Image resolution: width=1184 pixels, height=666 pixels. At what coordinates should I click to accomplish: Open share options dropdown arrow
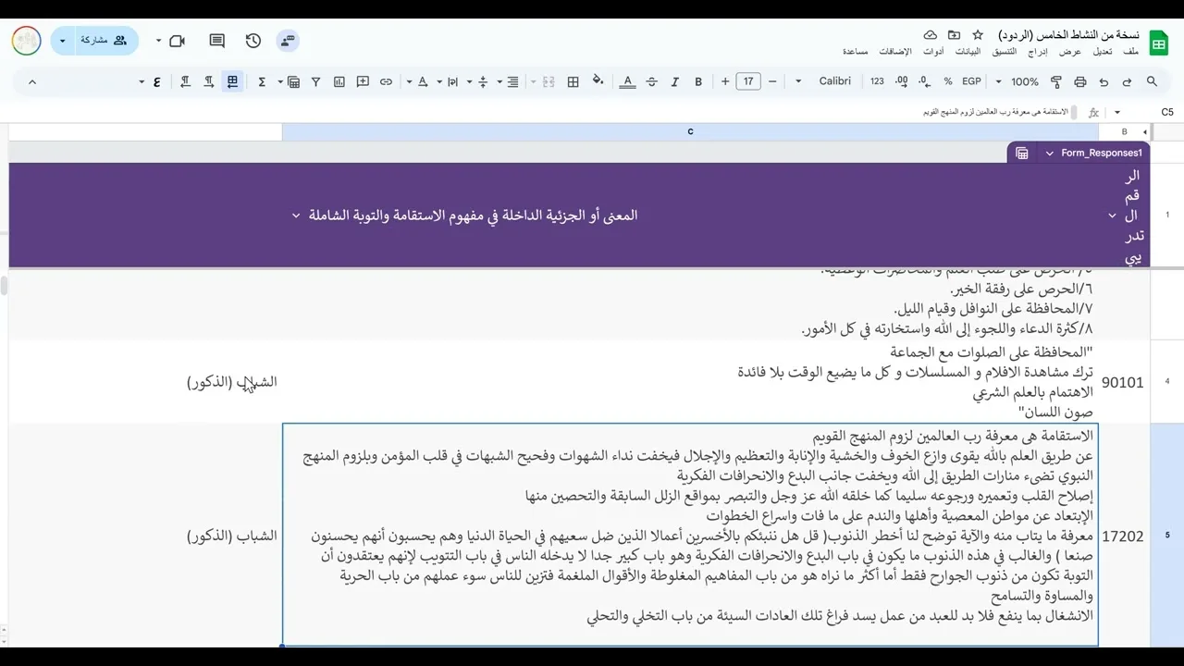[x=63, y=41]
